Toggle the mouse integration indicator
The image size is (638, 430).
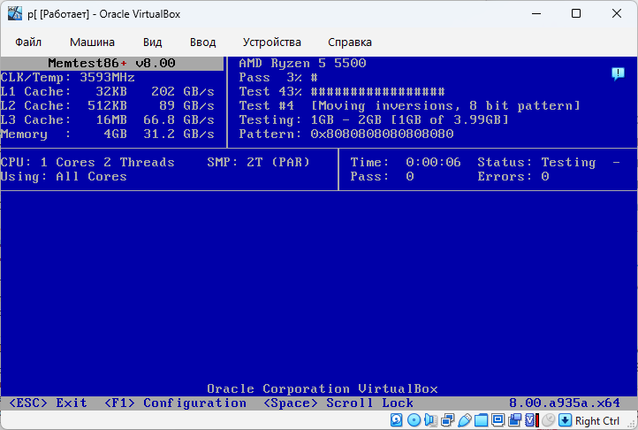547,420
